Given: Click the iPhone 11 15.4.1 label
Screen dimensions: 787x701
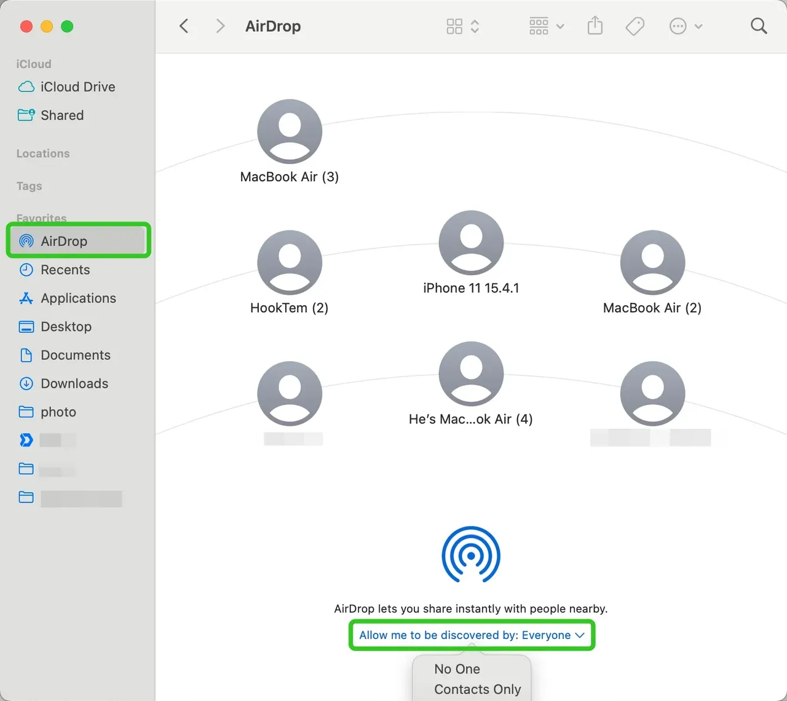Looking at the screenshot, I should click(x=471, y=288).
